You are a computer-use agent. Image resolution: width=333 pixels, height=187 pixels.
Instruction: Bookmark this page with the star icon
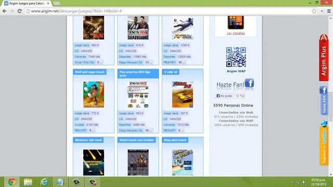[x=314, y=11]
